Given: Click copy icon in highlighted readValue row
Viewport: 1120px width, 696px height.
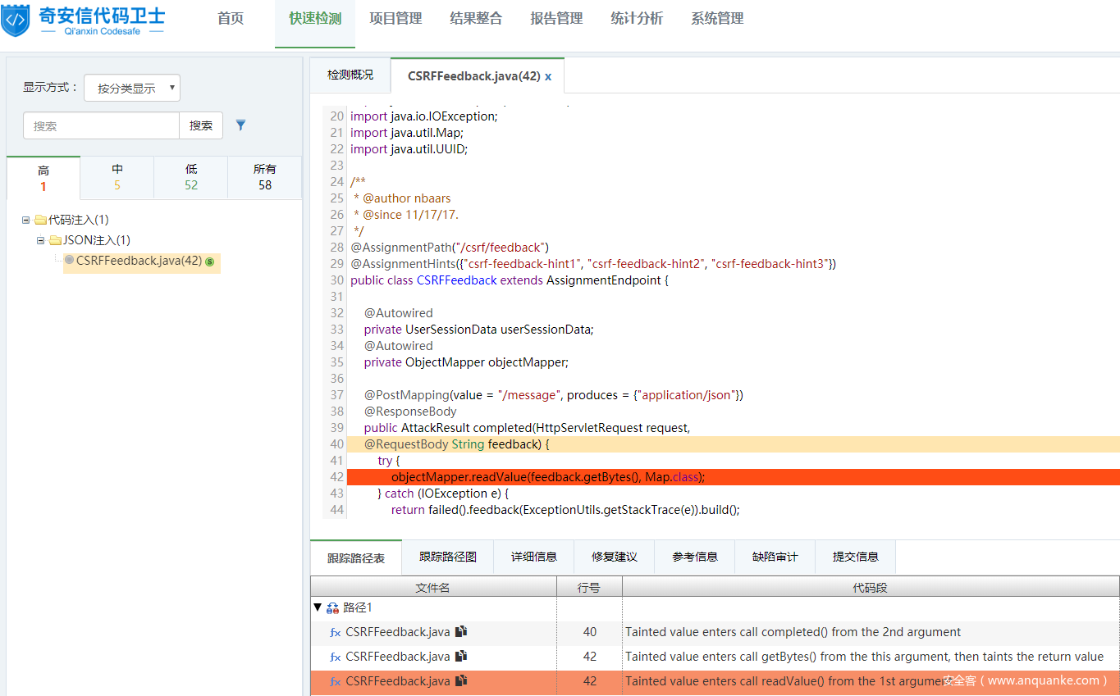Looking at the screenshot, I should pyautogui.click(x=461, y=681).
